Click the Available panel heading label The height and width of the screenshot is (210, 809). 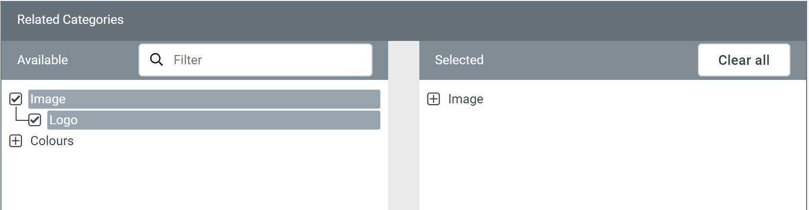[42, 60]
